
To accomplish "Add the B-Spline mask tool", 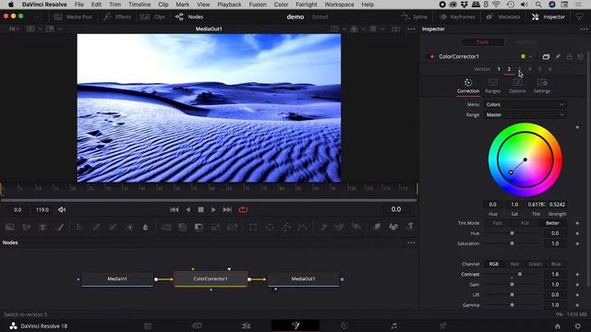I will click(x=302, y=227).
